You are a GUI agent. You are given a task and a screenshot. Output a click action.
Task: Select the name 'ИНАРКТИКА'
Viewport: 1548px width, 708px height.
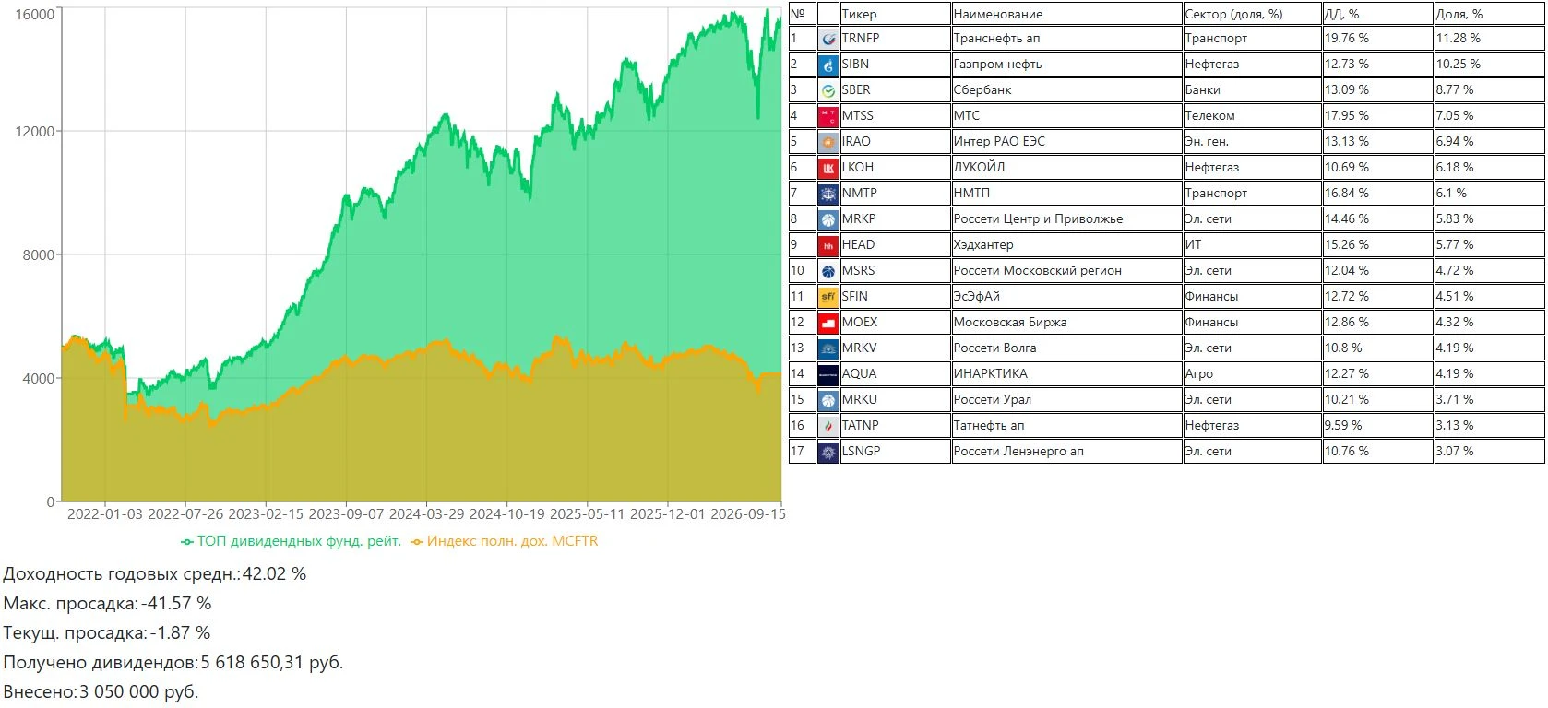point(990,374)
